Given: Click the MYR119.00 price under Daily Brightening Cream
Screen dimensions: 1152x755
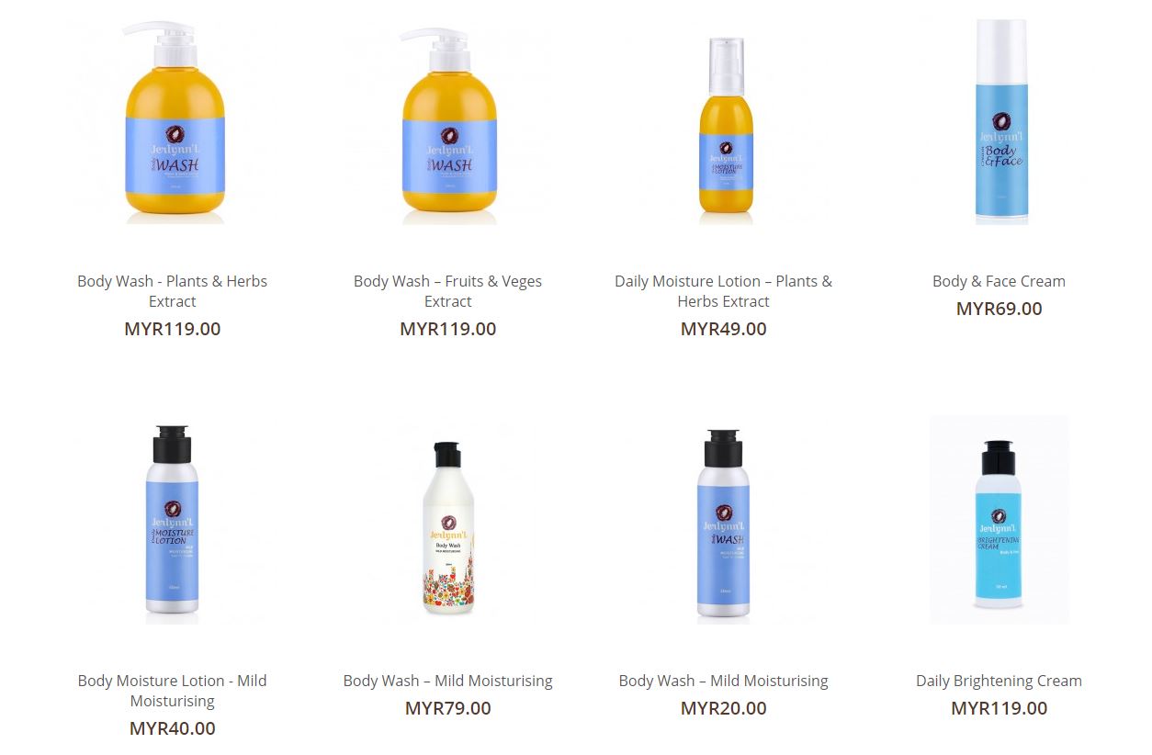Looking at the screenshot, I should click(1000, 708).
